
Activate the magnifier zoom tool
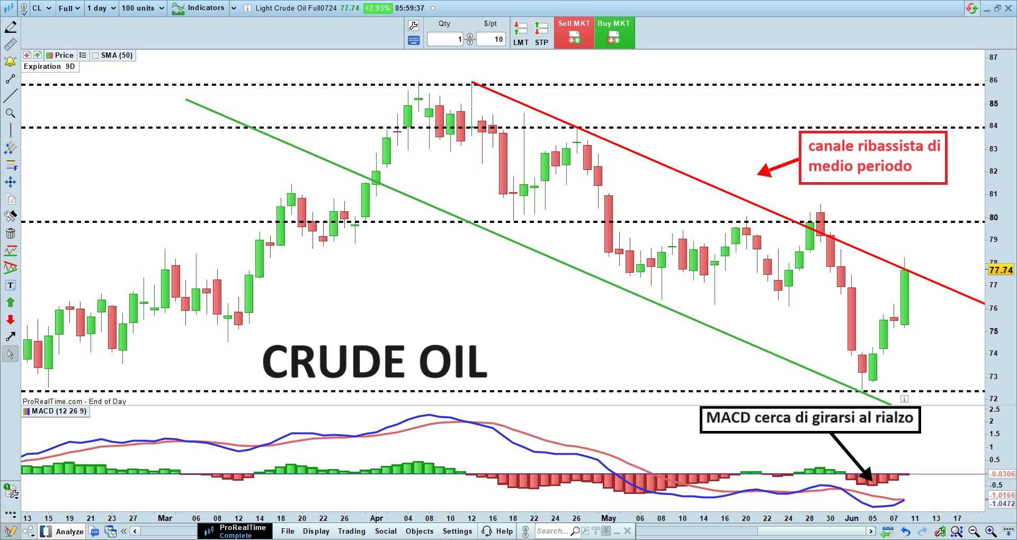tap(10, 113)
